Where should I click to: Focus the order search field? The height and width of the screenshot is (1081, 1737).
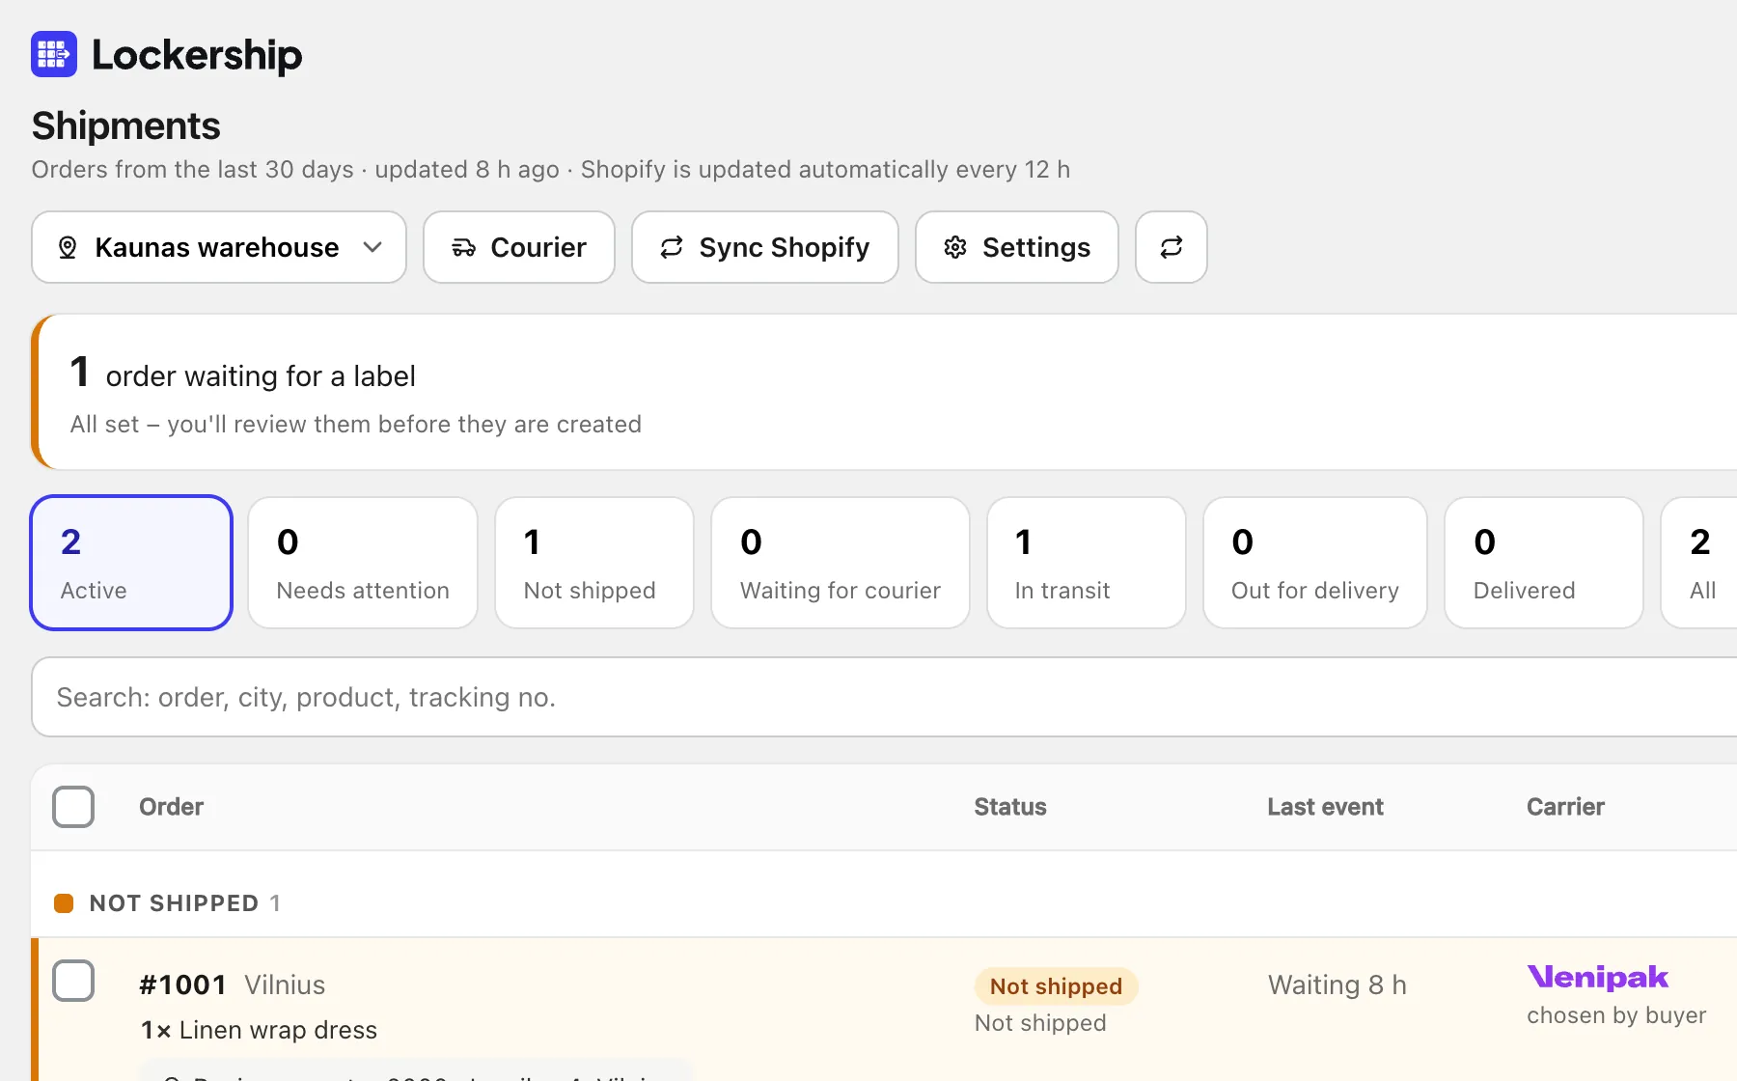coord(884,697)
